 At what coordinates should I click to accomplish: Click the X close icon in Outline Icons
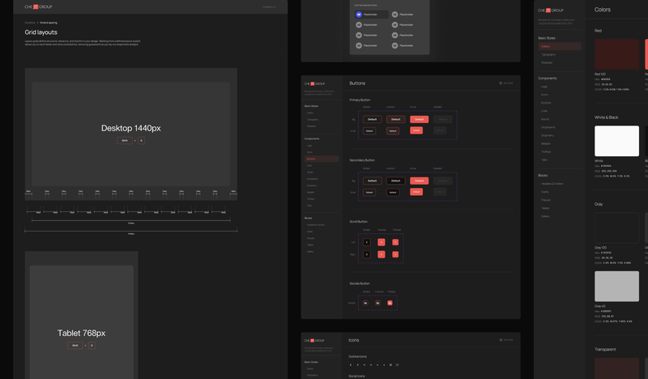pyautogui.click(x=390, y=365)
